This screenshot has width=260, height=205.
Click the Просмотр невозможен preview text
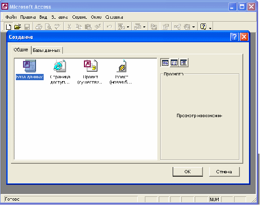pos(199,116)
